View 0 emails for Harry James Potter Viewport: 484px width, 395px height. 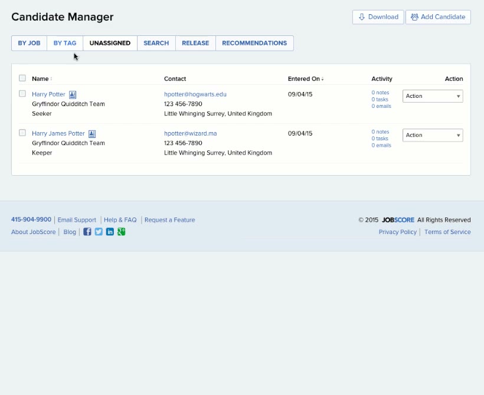coord(381,145)
